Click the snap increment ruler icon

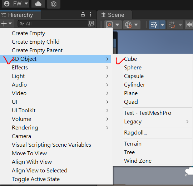(189, 25)
